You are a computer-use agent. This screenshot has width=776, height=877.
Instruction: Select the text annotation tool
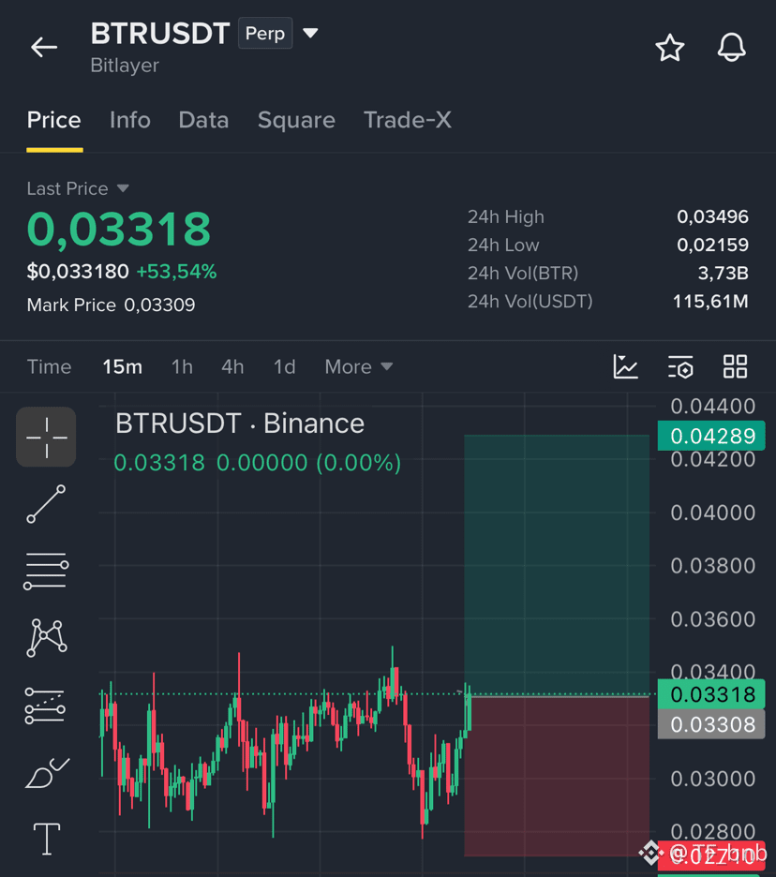(x=47, y=839)
